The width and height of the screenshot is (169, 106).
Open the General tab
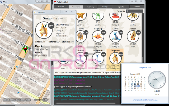coord(61,7)
